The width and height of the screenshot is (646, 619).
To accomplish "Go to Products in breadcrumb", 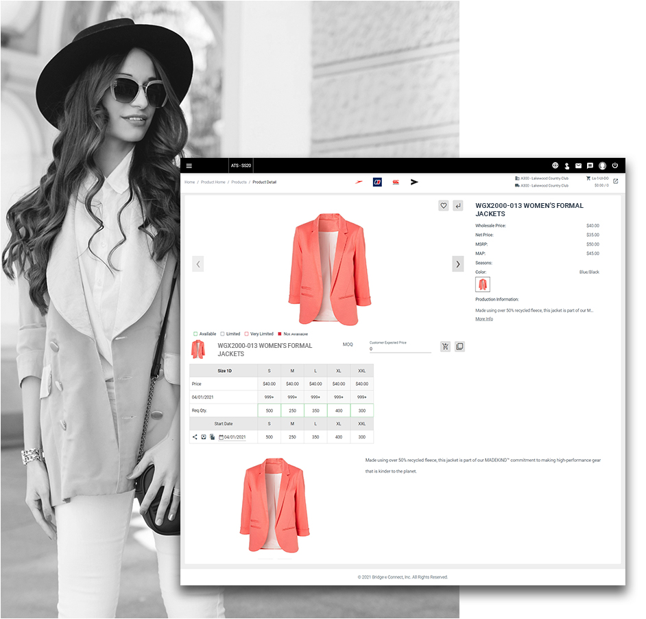I will [239, 182].
